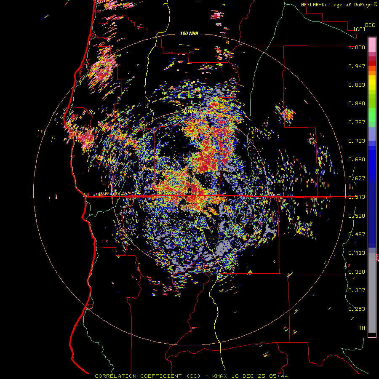Click the 100 NMI range ring label
Viewport: 379px width, 379px height.
click(x=189, y=33)
